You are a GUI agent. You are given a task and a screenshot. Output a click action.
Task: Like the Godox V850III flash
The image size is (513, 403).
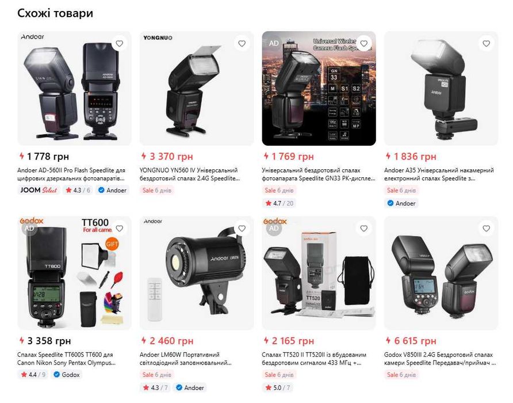pyautogui.click(x=486, y=229)
